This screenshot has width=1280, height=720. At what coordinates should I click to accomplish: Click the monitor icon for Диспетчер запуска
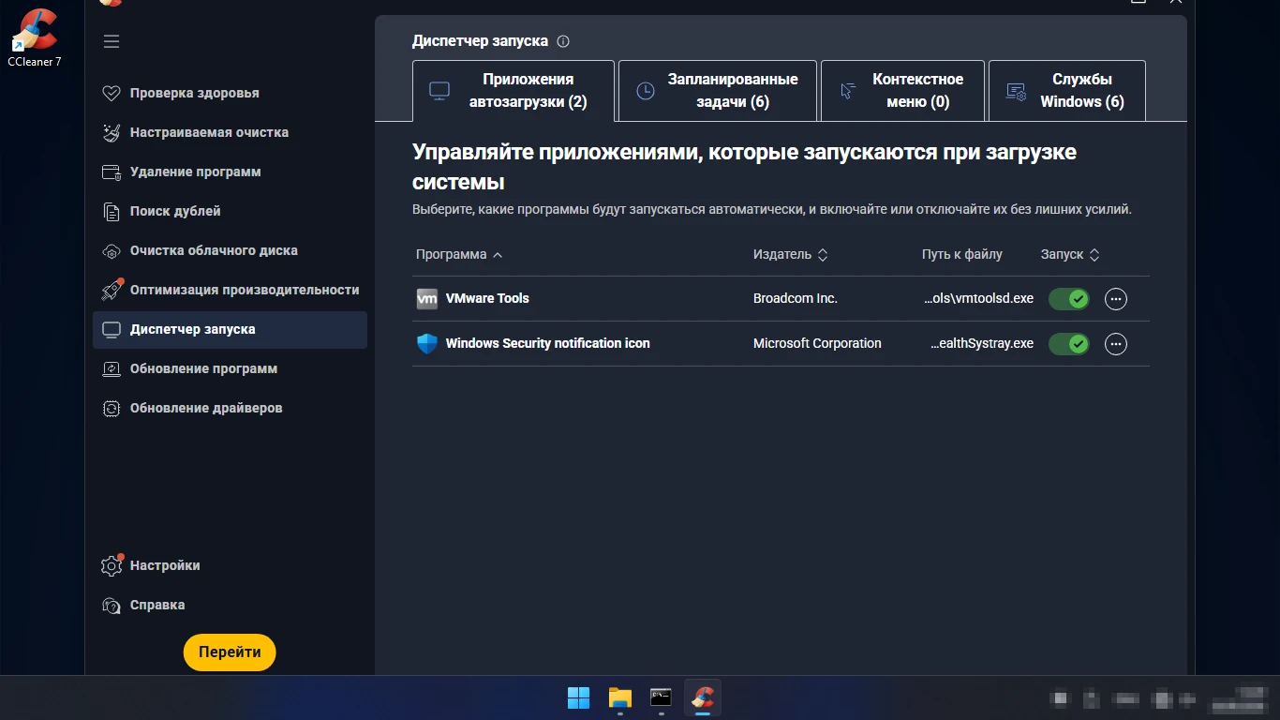(x=112, y=329)
